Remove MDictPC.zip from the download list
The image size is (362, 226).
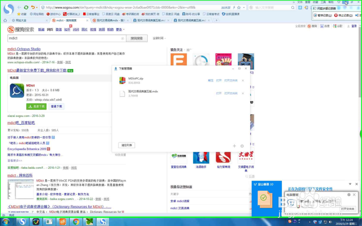pyautogui.click(x=243, y=81)
